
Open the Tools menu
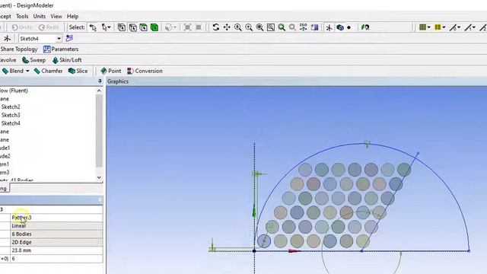22,16
